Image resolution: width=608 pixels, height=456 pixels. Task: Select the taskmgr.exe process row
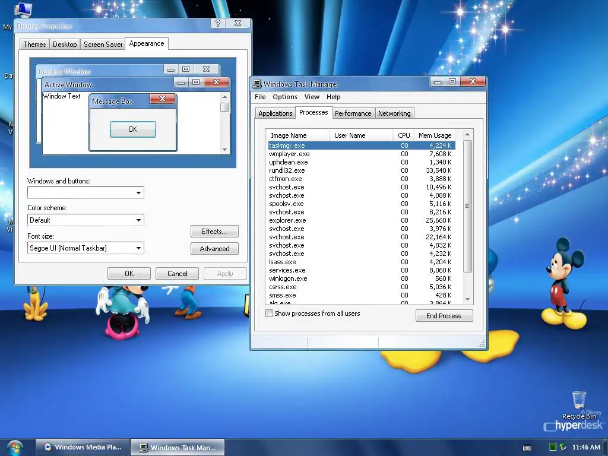click(362, 145)
